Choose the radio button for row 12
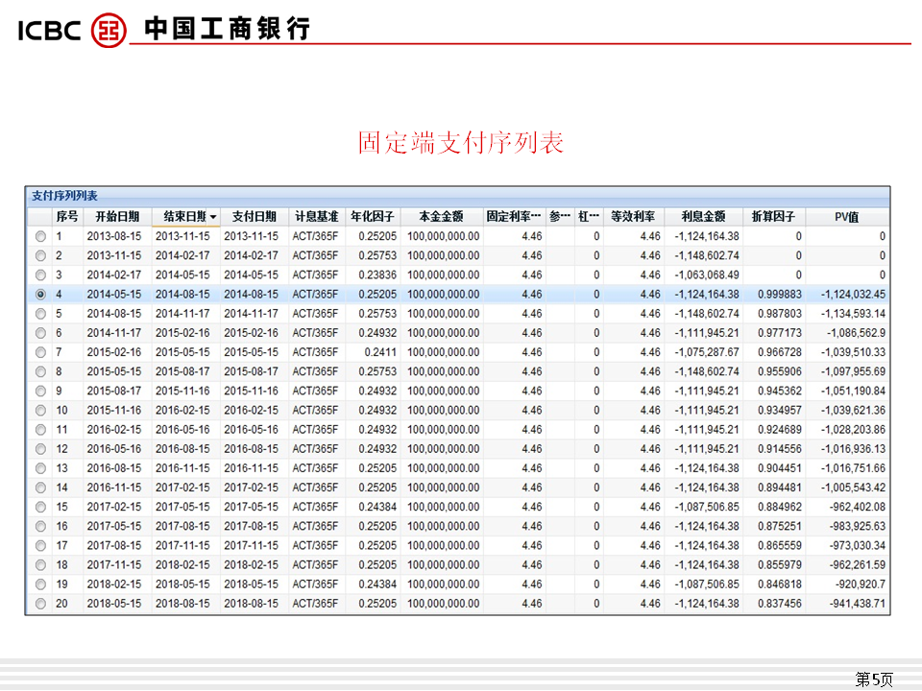The width and height of the screenshot is (922, 691). [40, 449]
